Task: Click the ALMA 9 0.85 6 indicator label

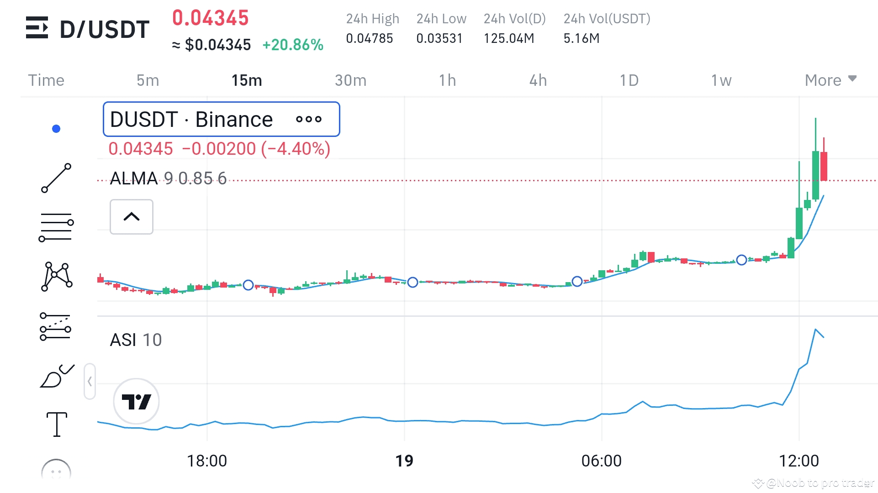Action: click(168, 178)
